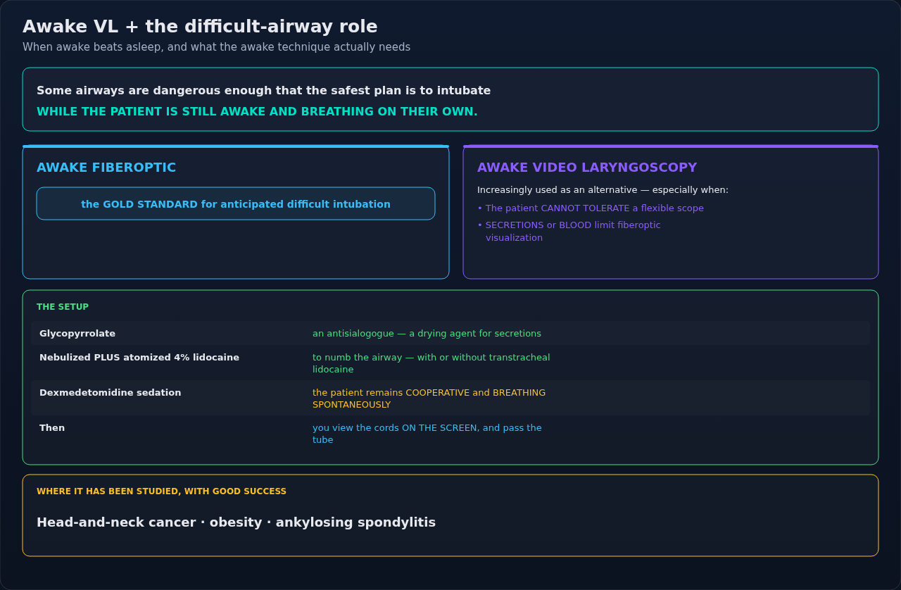The image size is (901, 590).
Task: Click the 'COOPERATIVE and BREATHING SPONTANEOUSLY' text
Action: 429,398
